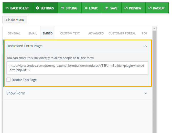Click the Save upload icon
Image resolution: width=173 pixels, height=133 pixels.
click(x=106, y=8)
